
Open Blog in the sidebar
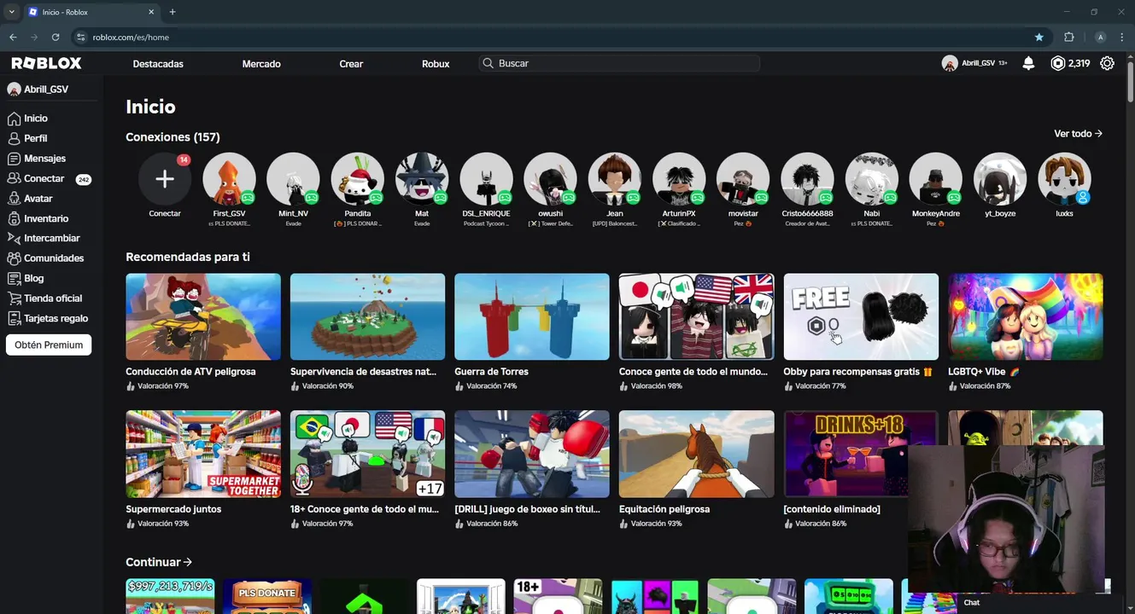coord(33,278)
